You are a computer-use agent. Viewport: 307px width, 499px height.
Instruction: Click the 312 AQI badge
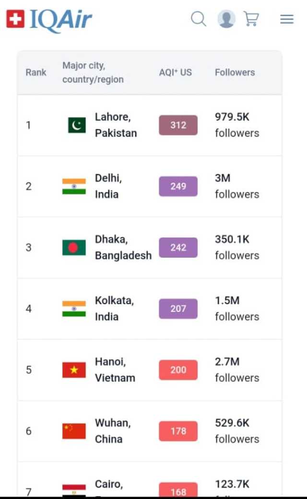(x=178, y=125)
